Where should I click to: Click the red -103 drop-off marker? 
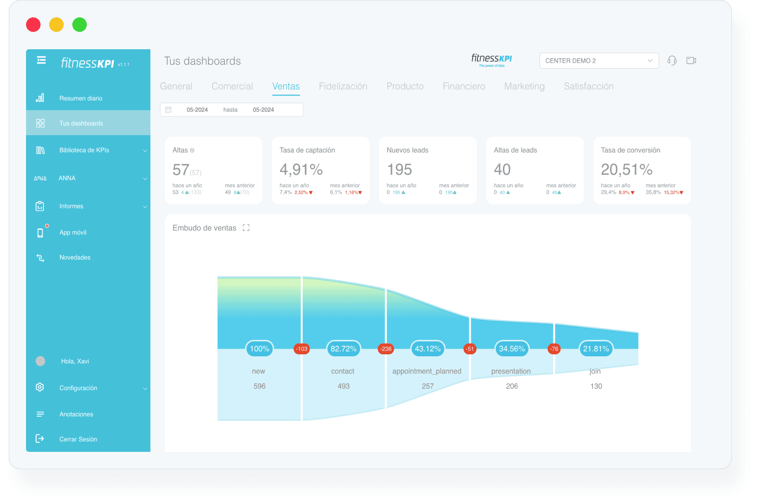[x=301, y=349]
